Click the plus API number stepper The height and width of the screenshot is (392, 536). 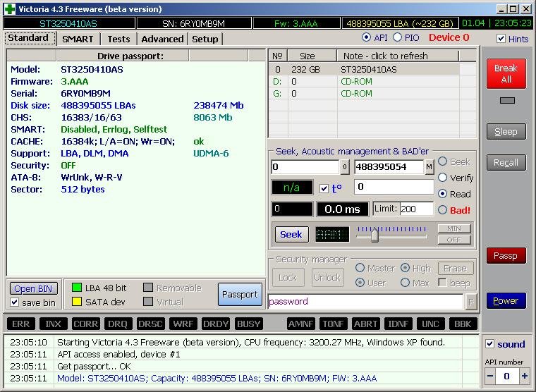click(x=524, y=376)
